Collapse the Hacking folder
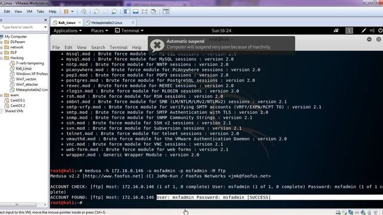383x215 pixels. 1,58
